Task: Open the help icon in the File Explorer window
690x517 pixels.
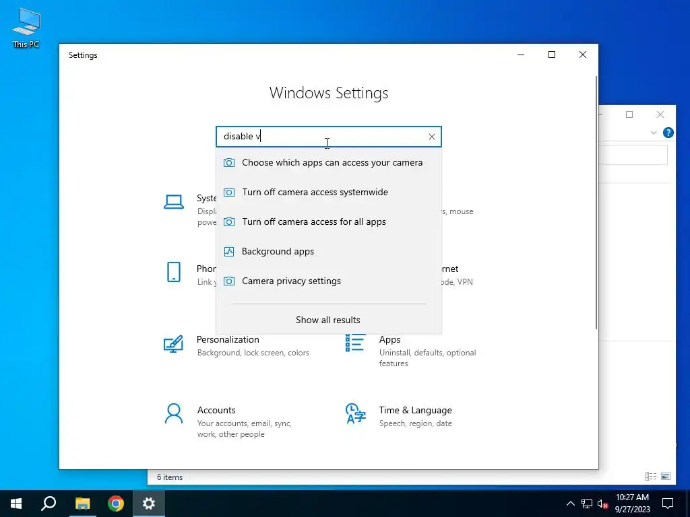Action: pyautogui.click(x=668, y=133)
